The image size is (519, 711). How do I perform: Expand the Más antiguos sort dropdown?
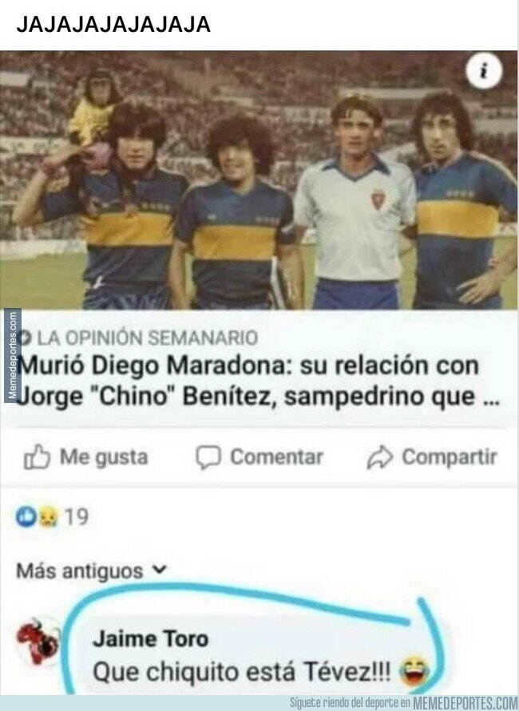point(92,571)
